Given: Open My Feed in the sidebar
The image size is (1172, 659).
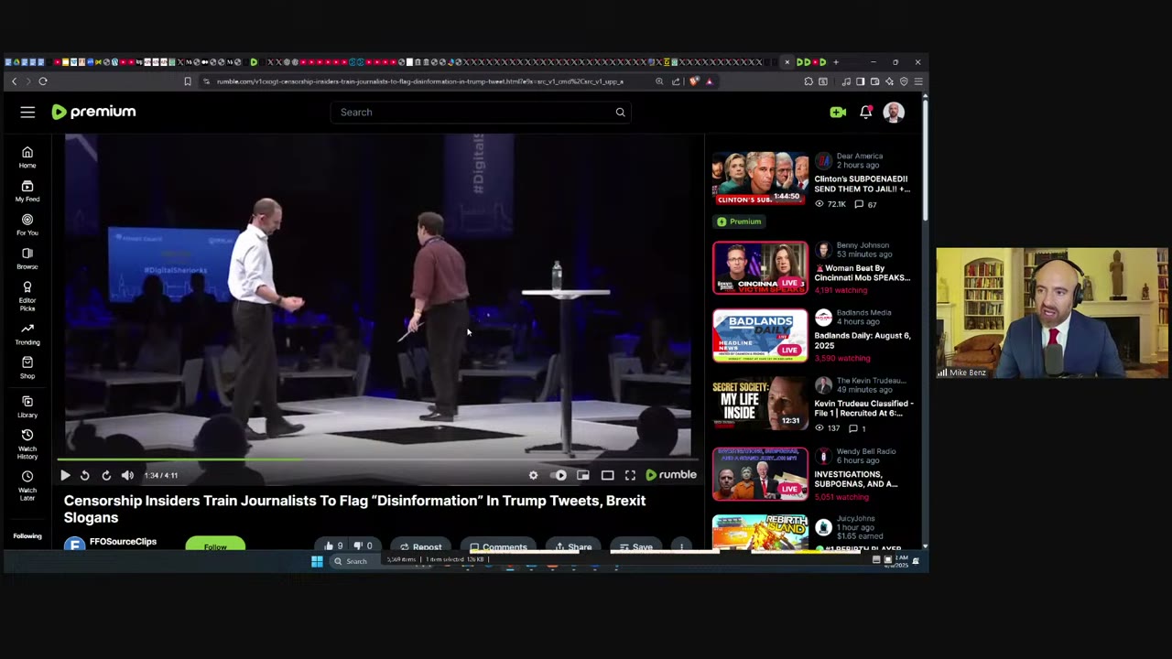Looking at the screenshot, I should pyautogui.click(x=27, y=190).
